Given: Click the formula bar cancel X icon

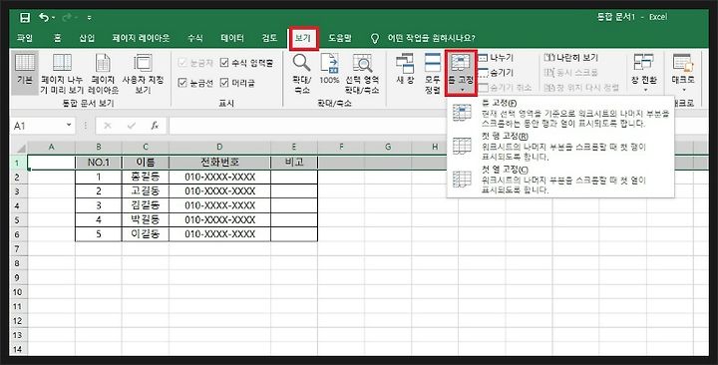Looking at the screenshot, I should [x=108, y=126].
